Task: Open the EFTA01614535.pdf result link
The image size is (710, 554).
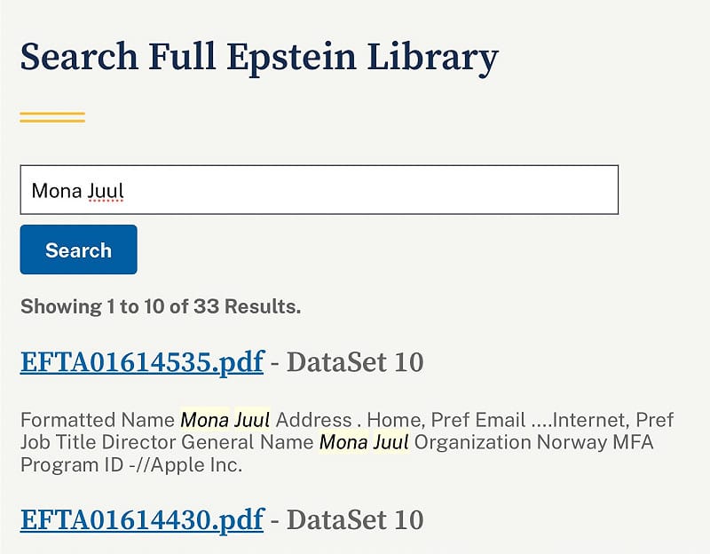Action: tap(141, 362)
